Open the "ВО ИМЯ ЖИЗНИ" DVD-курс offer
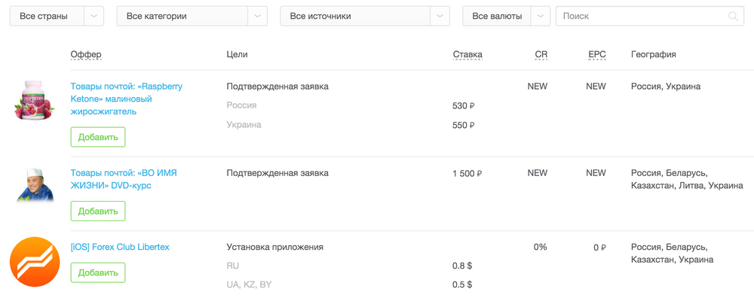The image size is (754, 301). pos(124,179)
